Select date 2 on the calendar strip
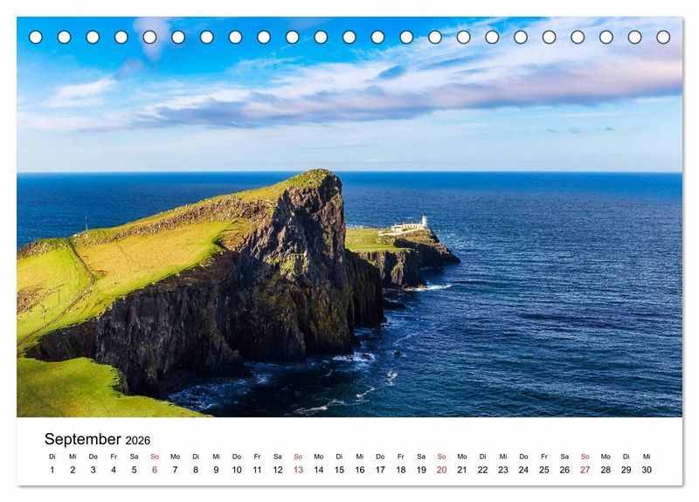This screenshot has height=502, width=699. [73, 470]
